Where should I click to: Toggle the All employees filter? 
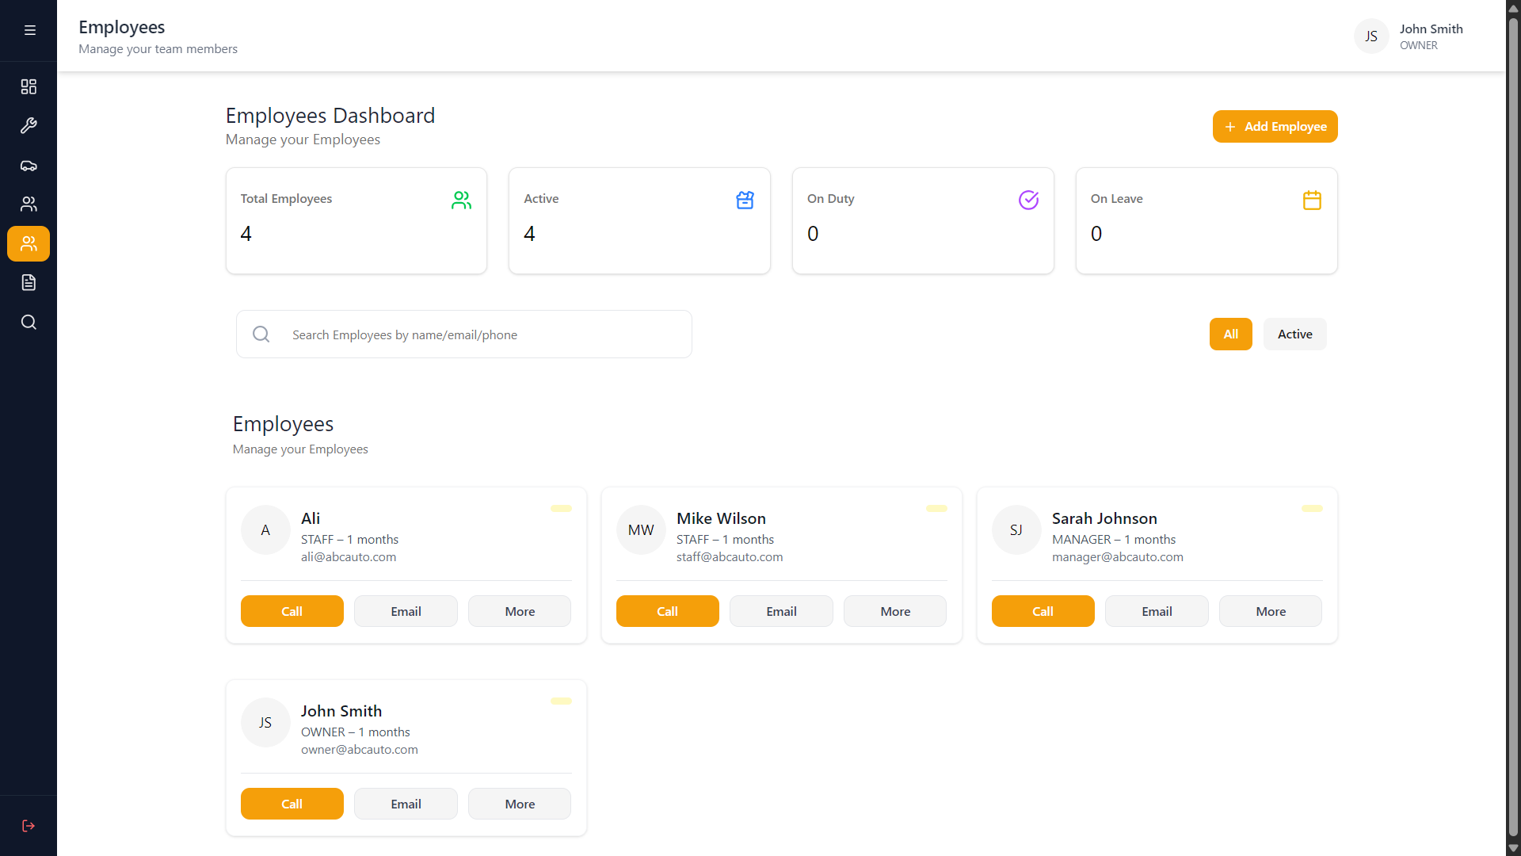click(x=1230, y=334)
